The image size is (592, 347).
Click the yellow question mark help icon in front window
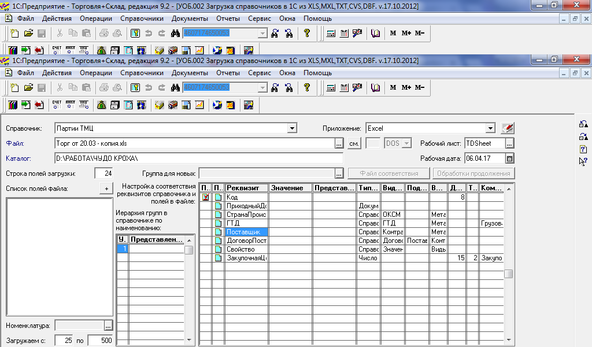pos(306,87)
